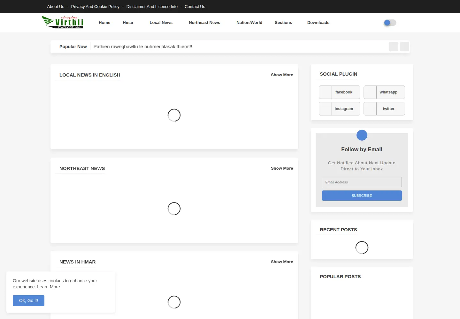Open the facebook social button
460x319 pixels.
coord(340,92)
